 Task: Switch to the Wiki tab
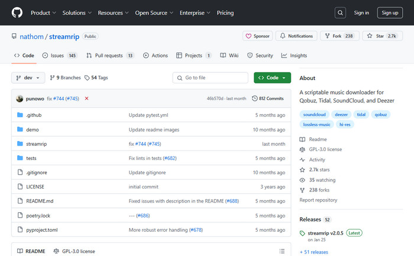pyautogui.click(x=229, y=56)
